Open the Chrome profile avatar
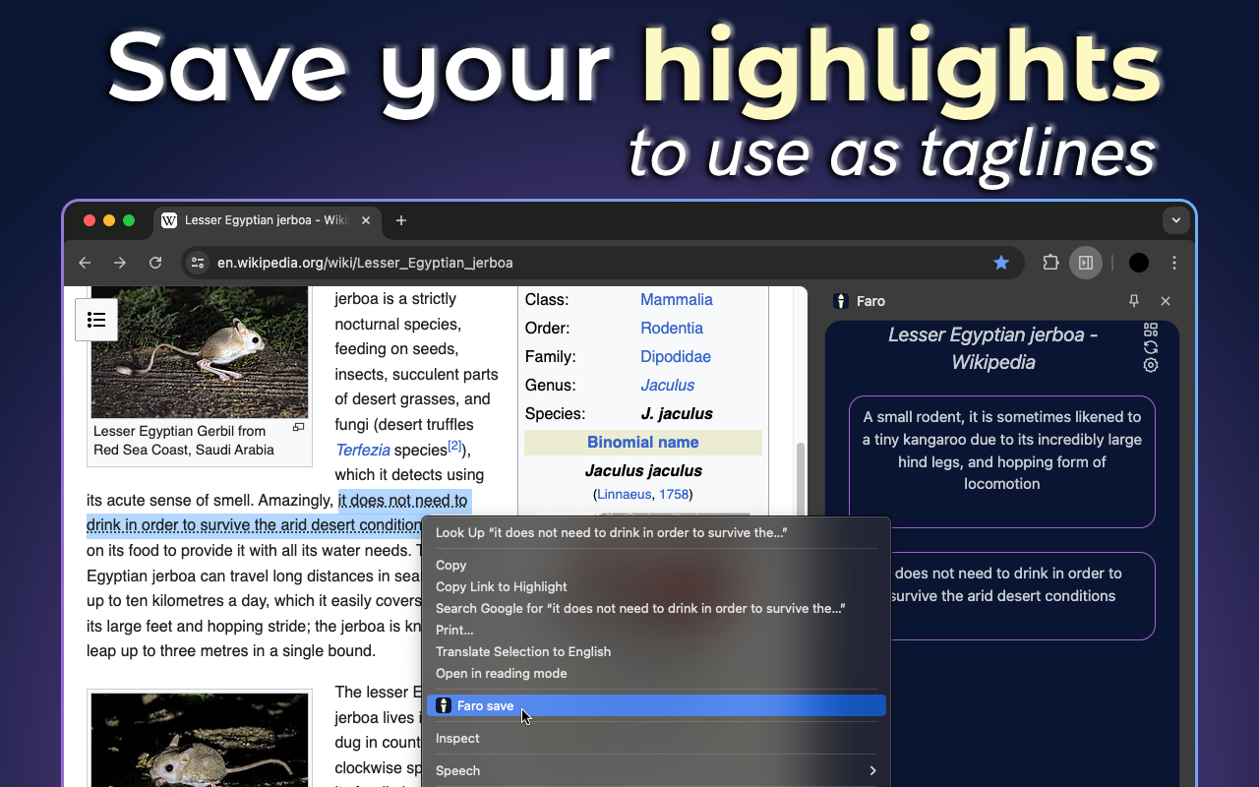Viewport: 1259px width, 787px height. pyautogui.click(x=1139, y=263)
